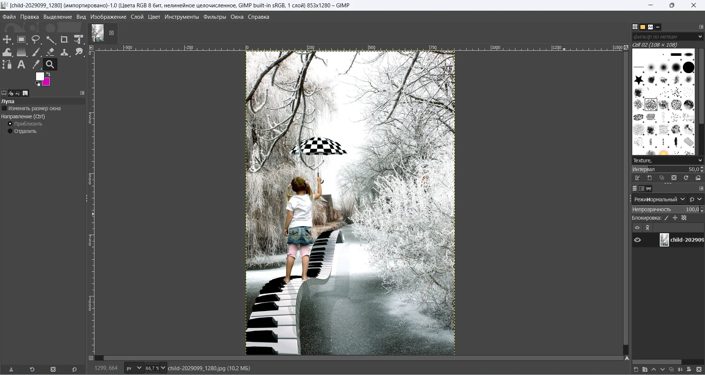Screen dimensions: 705x375
Task: Select the Rectangle Select tool
Action: (21, 40)
